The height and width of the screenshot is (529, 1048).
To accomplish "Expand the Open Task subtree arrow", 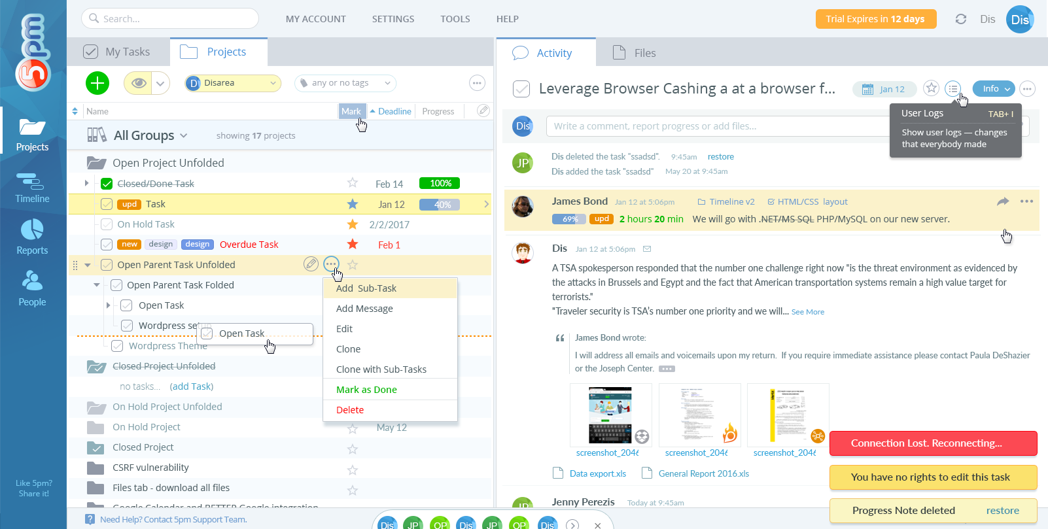I will tap(108, 305).
